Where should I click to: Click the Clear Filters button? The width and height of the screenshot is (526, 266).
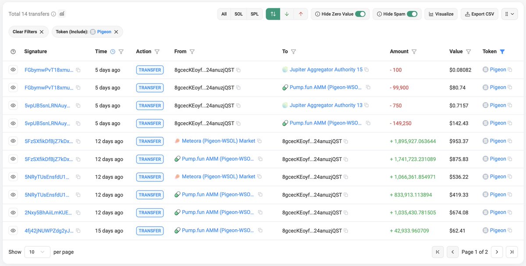click(28, 32)
